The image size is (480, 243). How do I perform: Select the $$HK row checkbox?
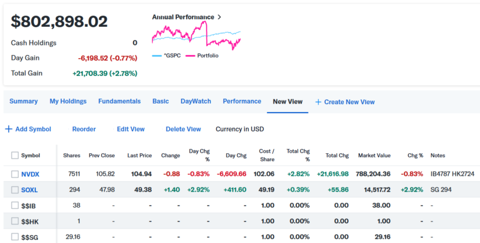15,221
